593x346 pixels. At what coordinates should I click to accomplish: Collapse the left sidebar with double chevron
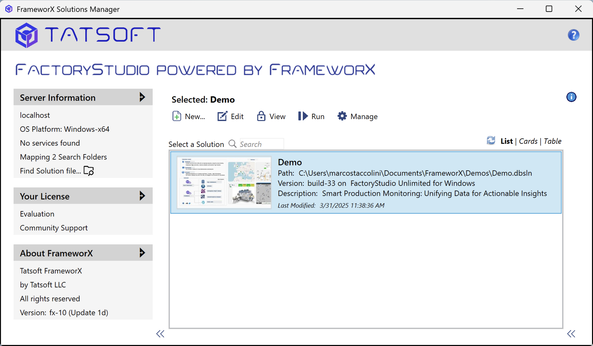click(160, 334)
